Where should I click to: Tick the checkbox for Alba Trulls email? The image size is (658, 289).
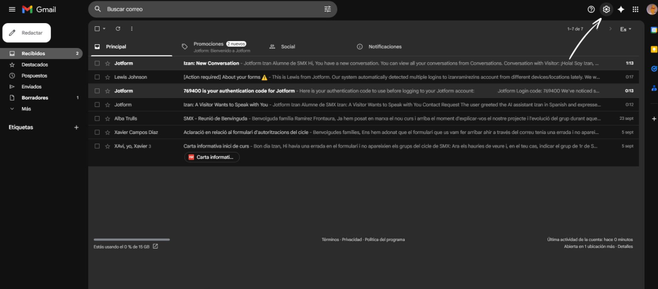tap(97, 119)
